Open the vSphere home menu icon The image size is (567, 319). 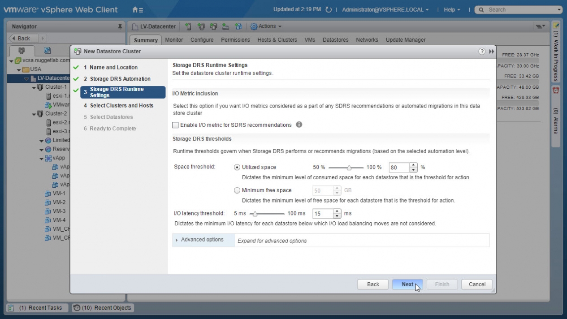(x=138, y=9)
